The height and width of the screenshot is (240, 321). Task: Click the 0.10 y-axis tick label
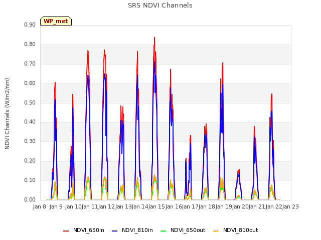tap(30, 180)
